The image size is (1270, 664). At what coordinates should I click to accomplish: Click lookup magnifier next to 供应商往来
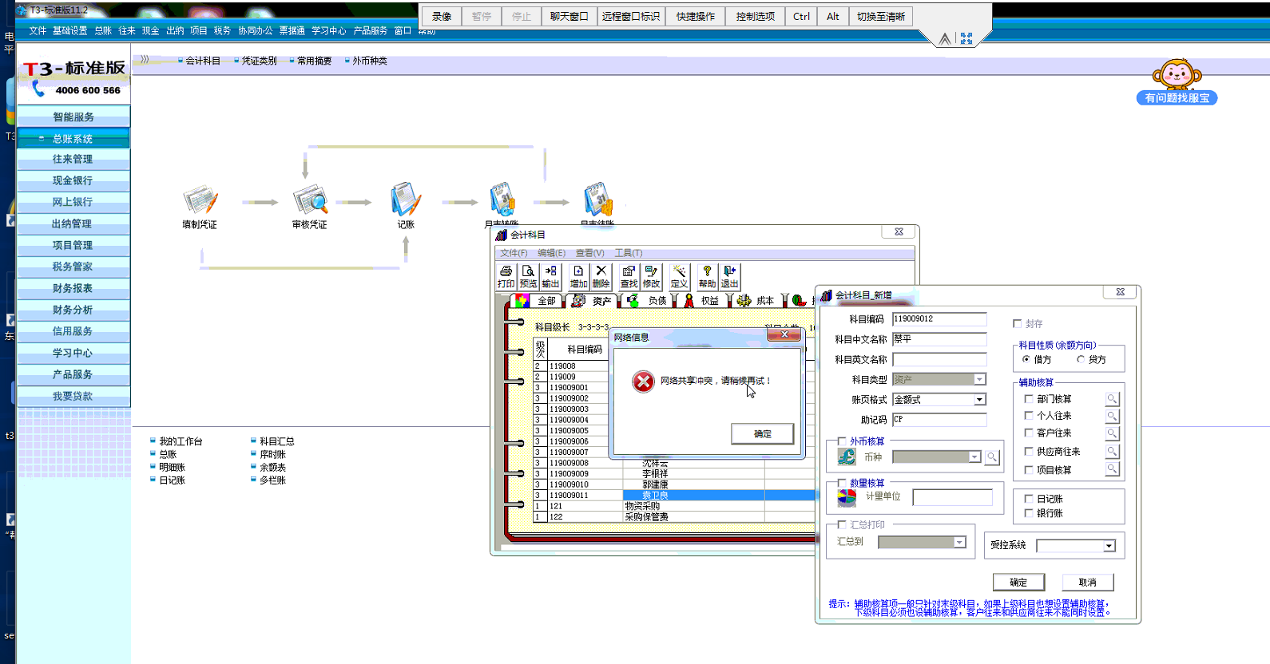pos(1112,452)
